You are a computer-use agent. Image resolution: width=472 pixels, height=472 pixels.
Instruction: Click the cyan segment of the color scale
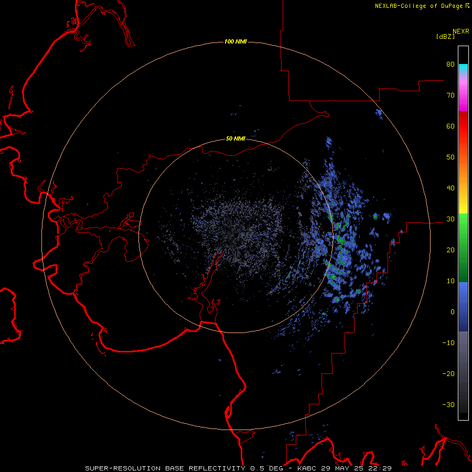click(x=463, y=68)
